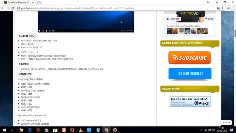Click the [ RELEASE INFO ] heading
The width and height of the screenshot is (236, 133).
point(27,35)
